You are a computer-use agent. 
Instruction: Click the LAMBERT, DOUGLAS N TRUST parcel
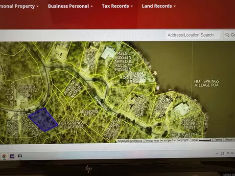[134, 77]
